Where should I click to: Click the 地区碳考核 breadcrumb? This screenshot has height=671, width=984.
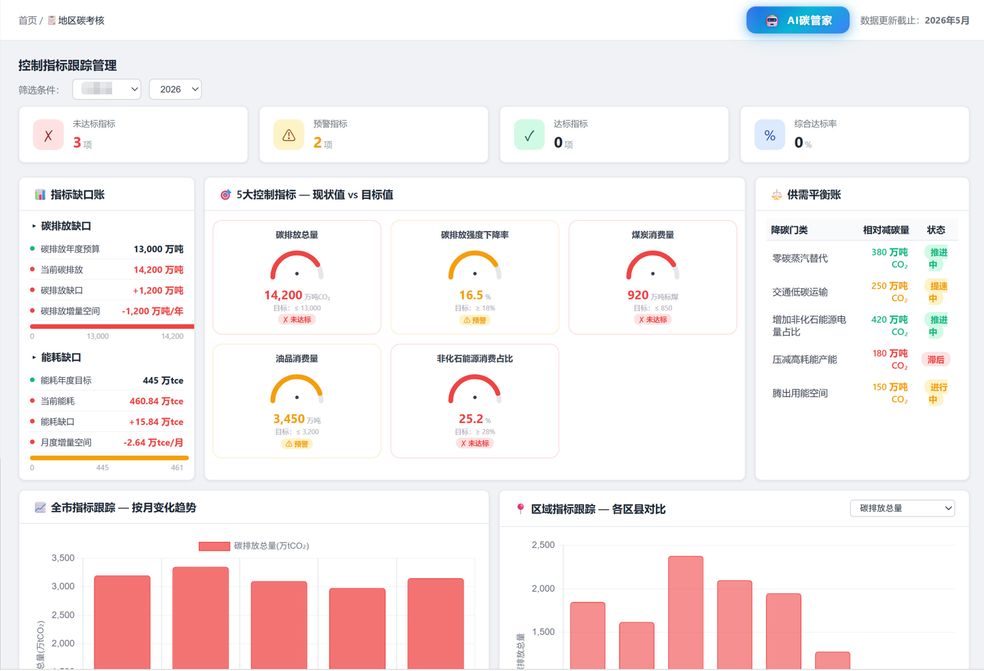click(81, 20)
